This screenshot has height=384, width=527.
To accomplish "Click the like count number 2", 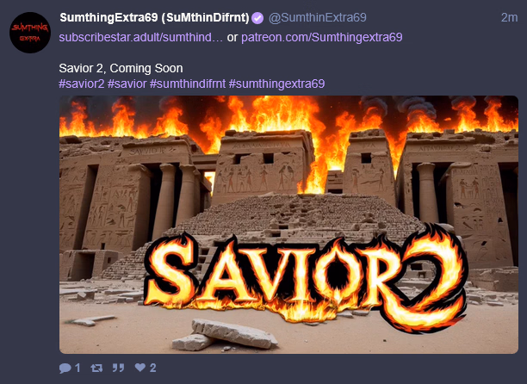I will pos(152,368).
